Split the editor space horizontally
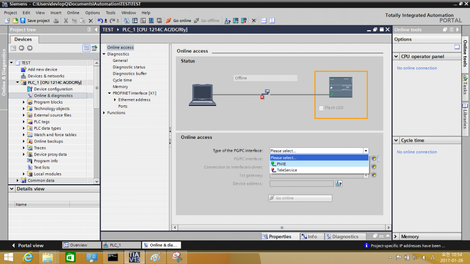The image size is (470, 264). pyautogui.click(x=264, y=21)
